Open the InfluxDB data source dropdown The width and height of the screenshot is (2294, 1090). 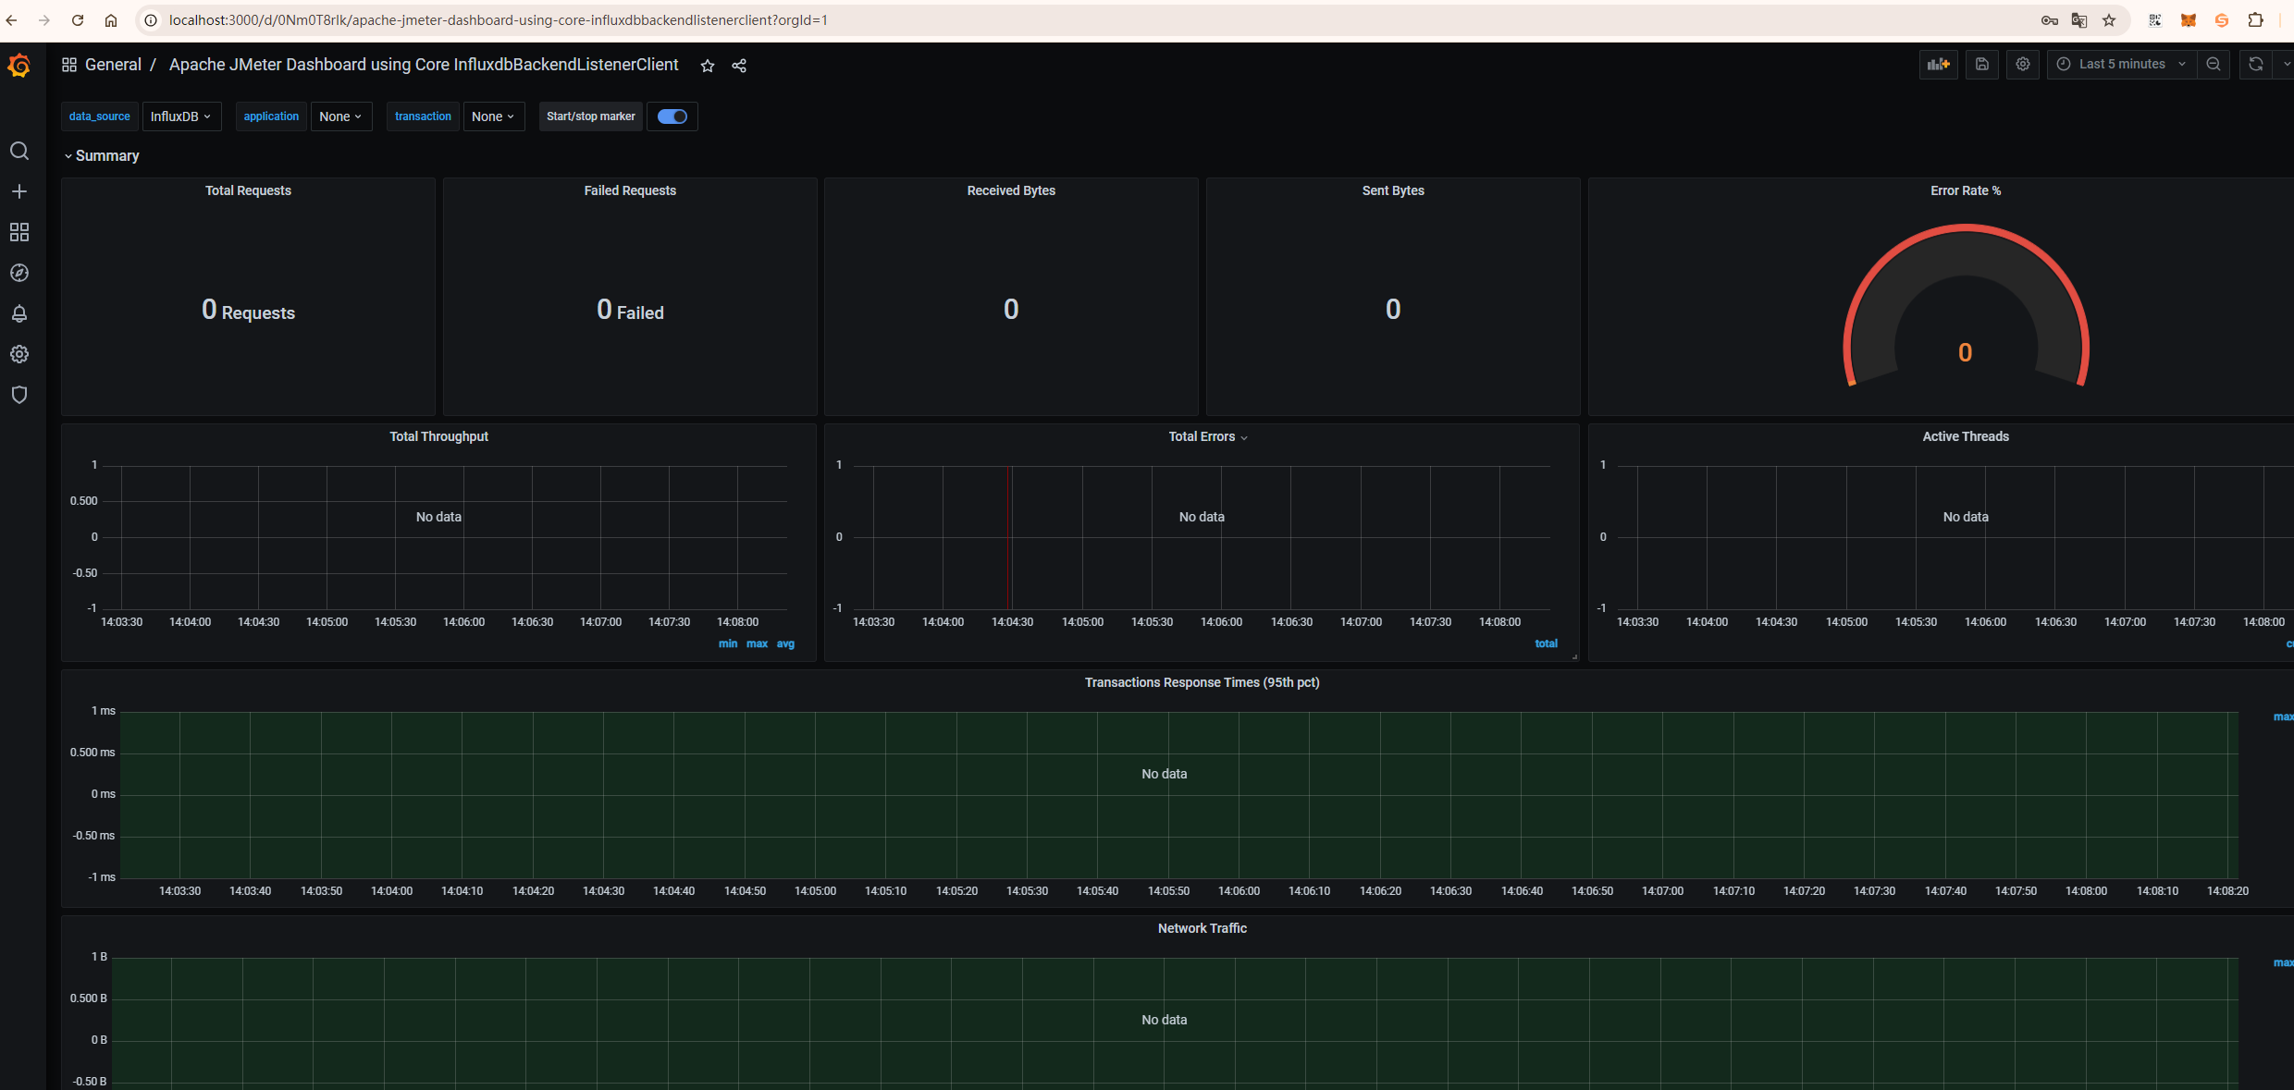pyautogui.click(x=181, y=116)
